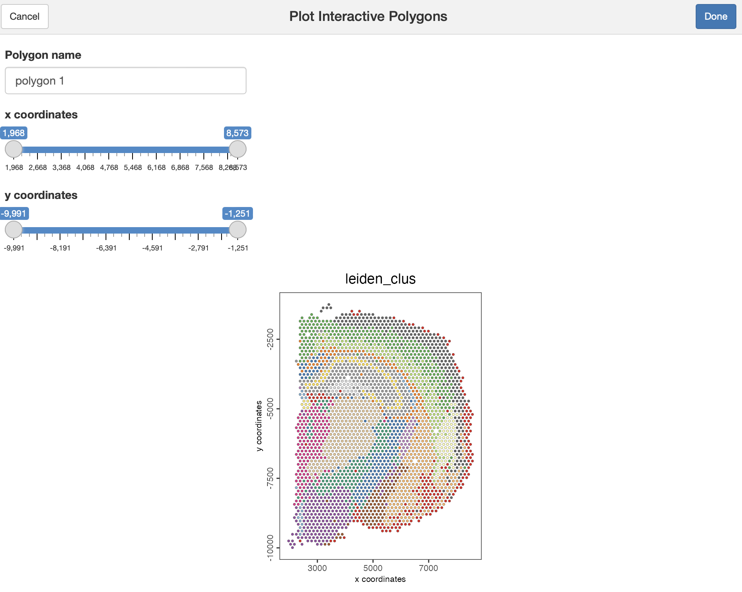This screenshot has height=592, width=742.
Task: Click the y axis label -2500 on plot
Action: pos(270,339)
